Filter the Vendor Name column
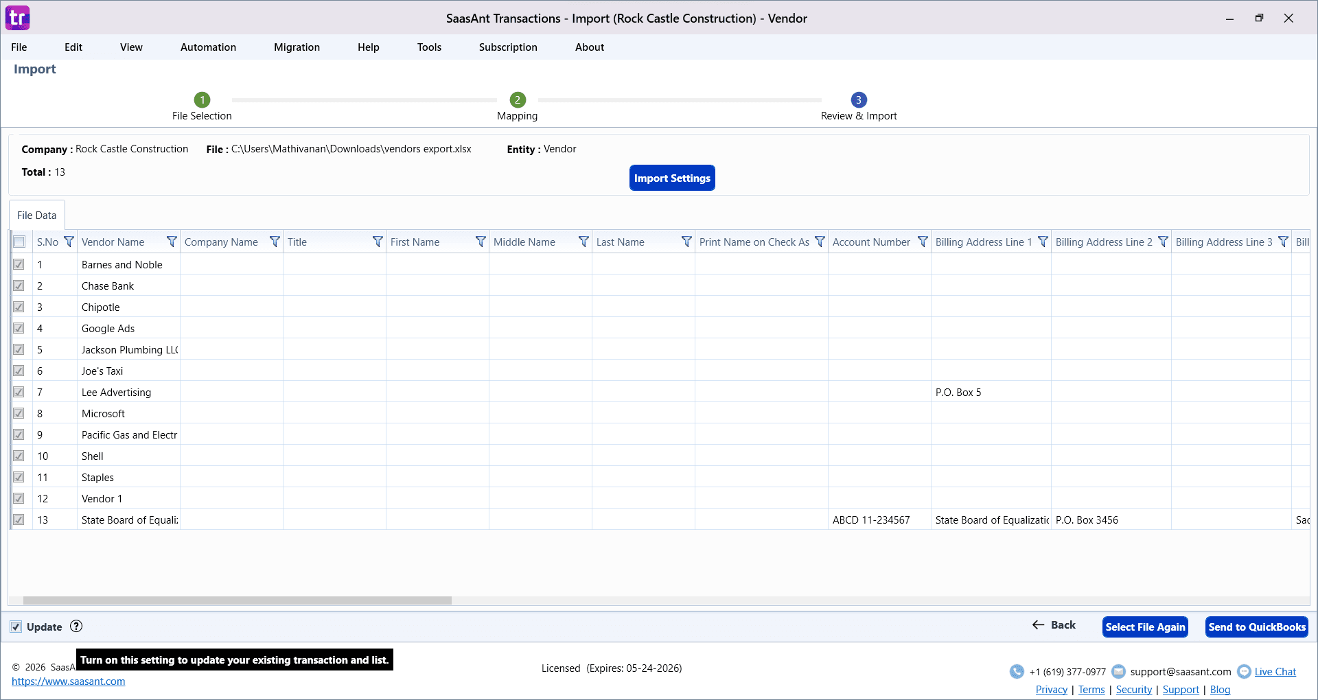 [172, 242]
